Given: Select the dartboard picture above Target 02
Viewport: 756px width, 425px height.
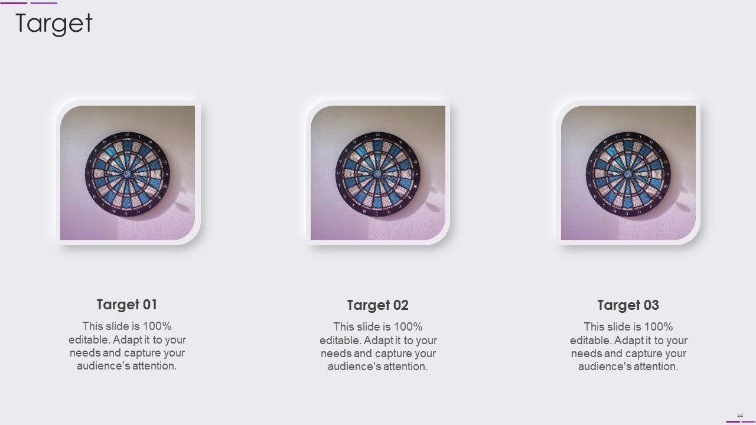Looking at the screenshot, I should pos(378,173).
